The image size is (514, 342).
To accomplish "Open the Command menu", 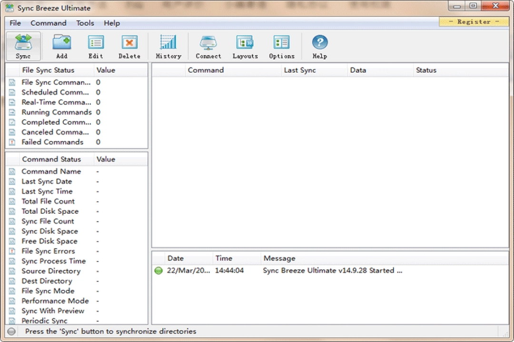I will pyautogui.click(x=48, y=23).
